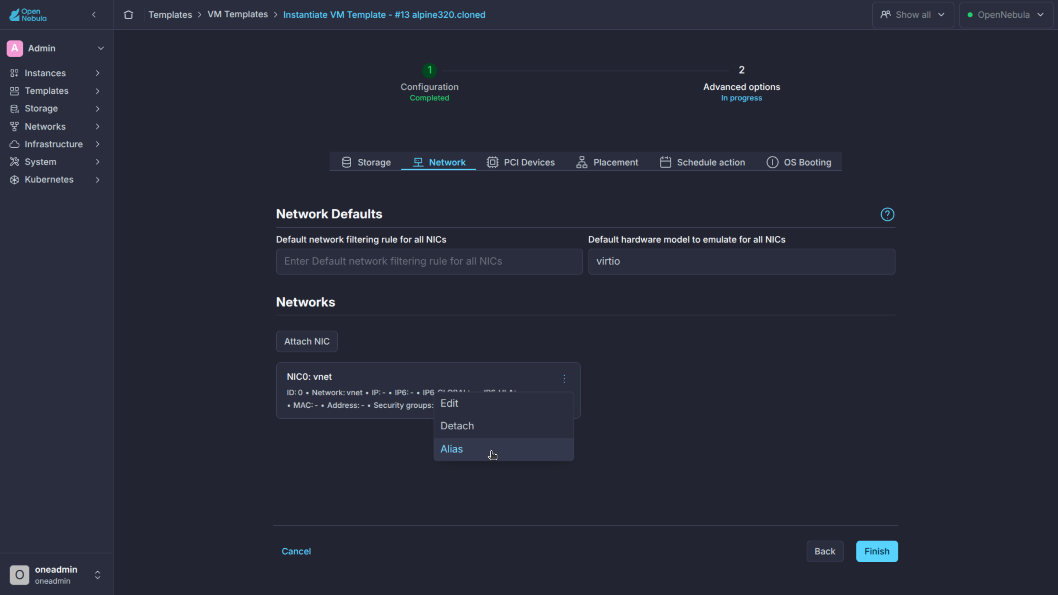This screenshot has width=1058, height=595.
Task: Open the Placement tab
Action: pos(607,162)
